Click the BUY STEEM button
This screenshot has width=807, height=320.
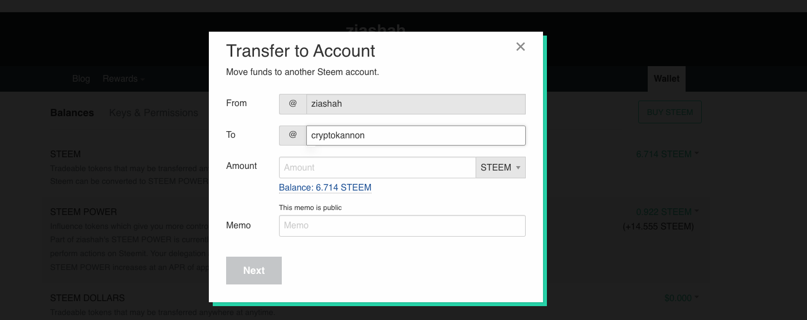point(669,112)
